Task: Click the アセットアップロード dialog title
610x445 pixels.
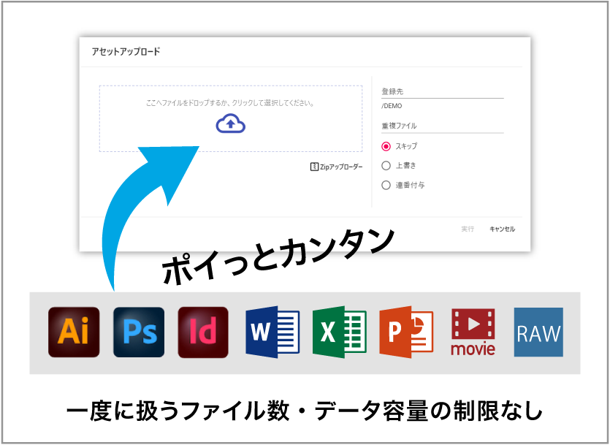Action: pyautogui.click(x=126, y=52)
